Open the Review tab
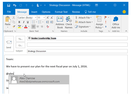 [x=76, y=12]
